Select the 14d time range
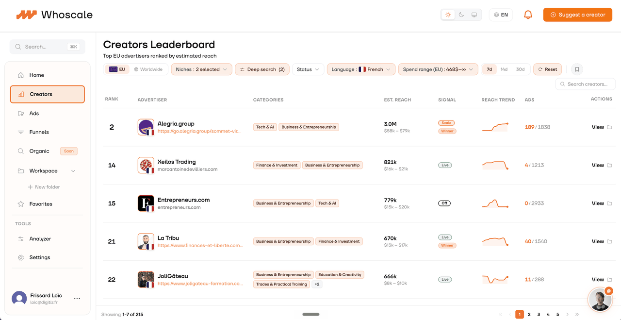The image size is (621, 320). [504, 69]
